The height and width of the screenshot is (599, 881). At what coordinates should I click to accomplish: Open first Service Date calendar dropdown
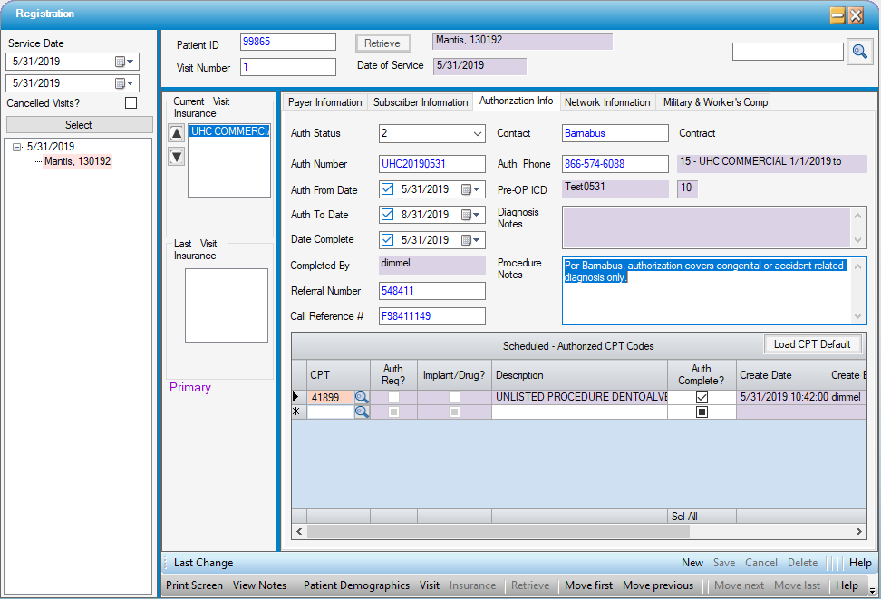tap(125, 62)
